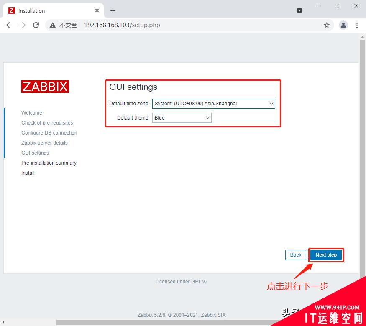Reload the setup.php page
This screenshot has height=326, width=366.
[x=36, y=25]
